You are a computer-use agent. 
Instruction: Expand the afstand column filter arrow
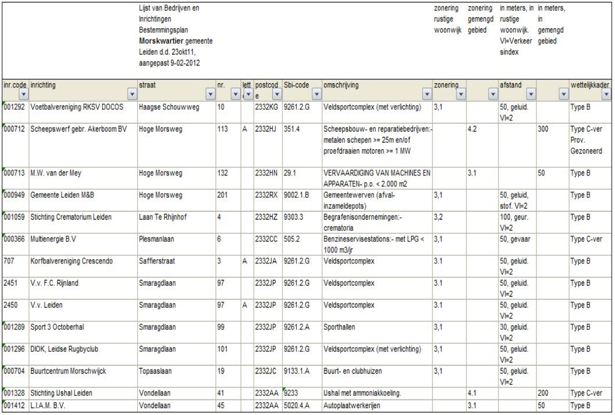click(x=531, y=94)
